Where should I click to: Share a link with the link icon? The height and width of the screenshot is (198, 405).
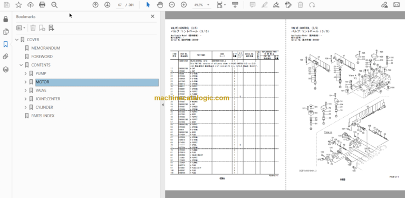click(x=384, y=5)
